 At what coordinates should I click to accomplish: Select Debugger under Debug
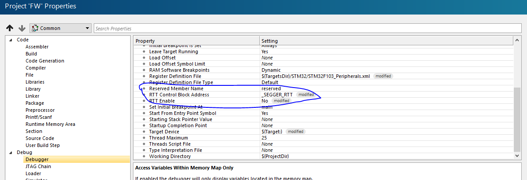coord(37,159)
